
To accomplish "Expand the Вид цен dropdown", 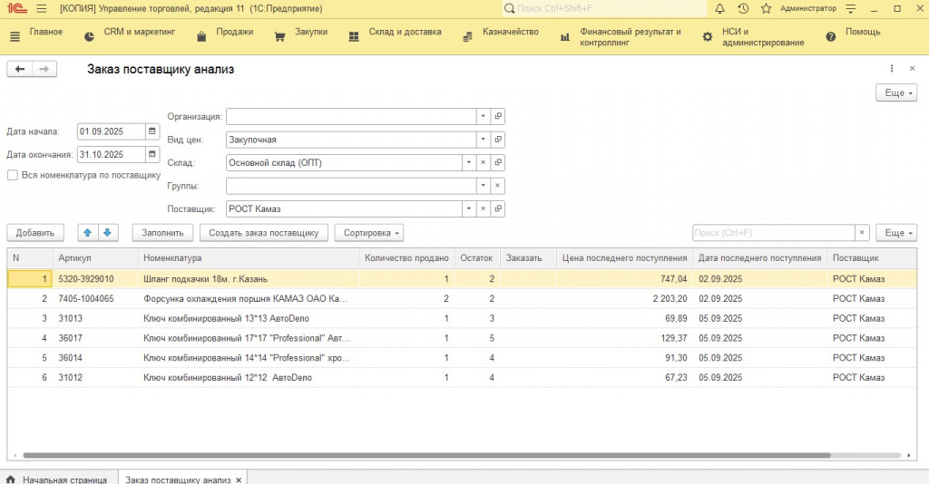I will [x=484, y=140].
